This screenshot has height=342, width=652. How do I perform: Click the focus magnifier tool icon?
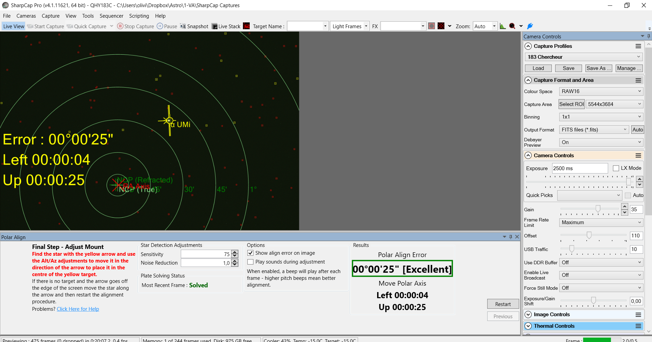(x=512, y=26)
